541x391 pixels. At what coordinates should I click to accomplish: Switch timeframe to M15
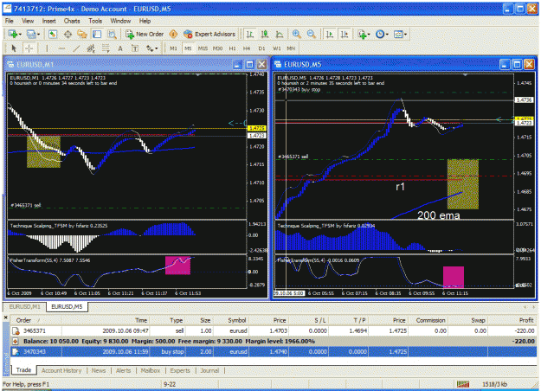pos(203,48)
